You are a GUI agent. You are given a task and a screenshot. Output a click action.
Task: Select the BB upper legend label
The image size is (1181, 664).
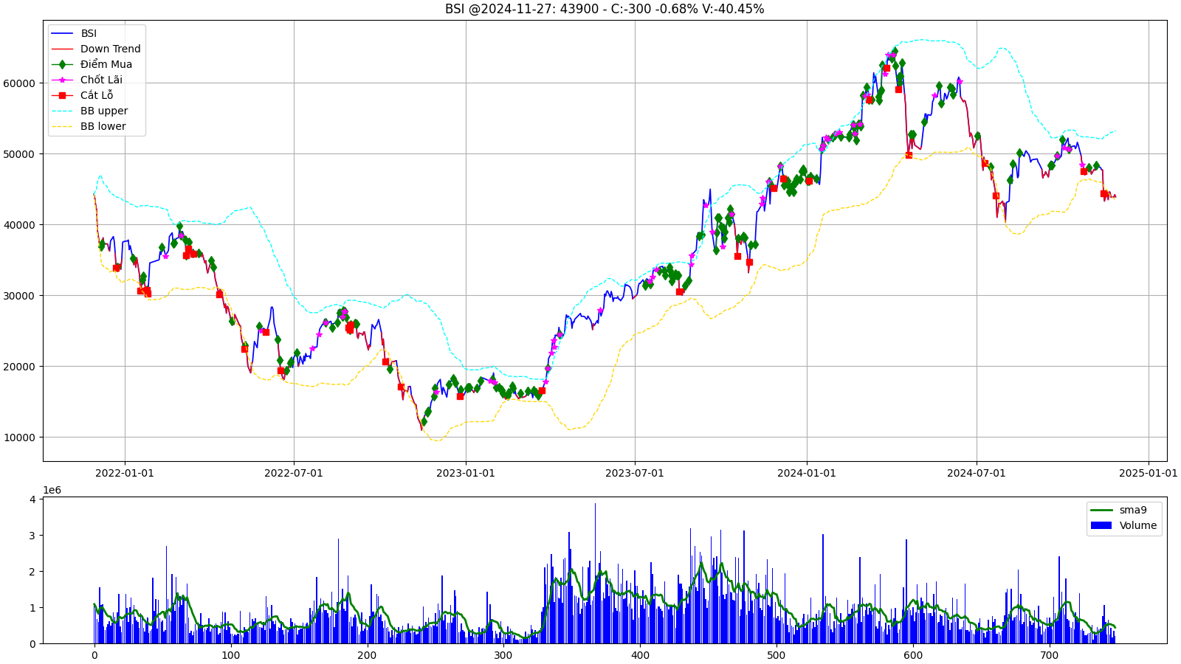pos(104,111)
